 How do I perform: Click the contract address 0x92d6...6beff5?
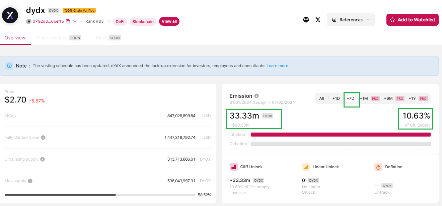[x=48, y=21]
